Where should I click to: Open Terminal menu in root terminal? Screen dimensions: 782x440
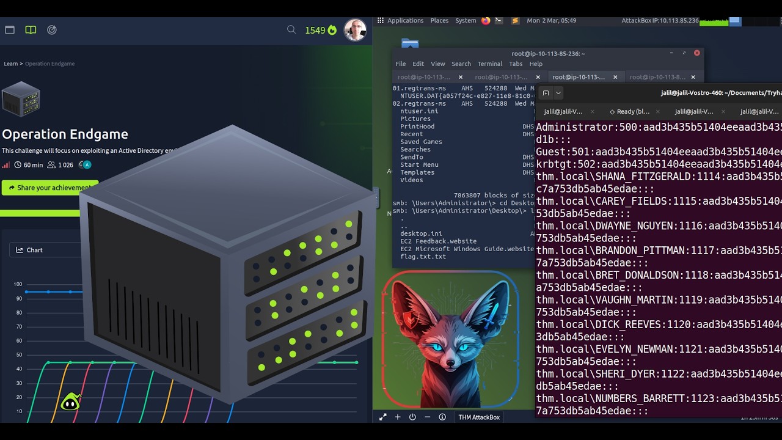click(x=490, y=64)
